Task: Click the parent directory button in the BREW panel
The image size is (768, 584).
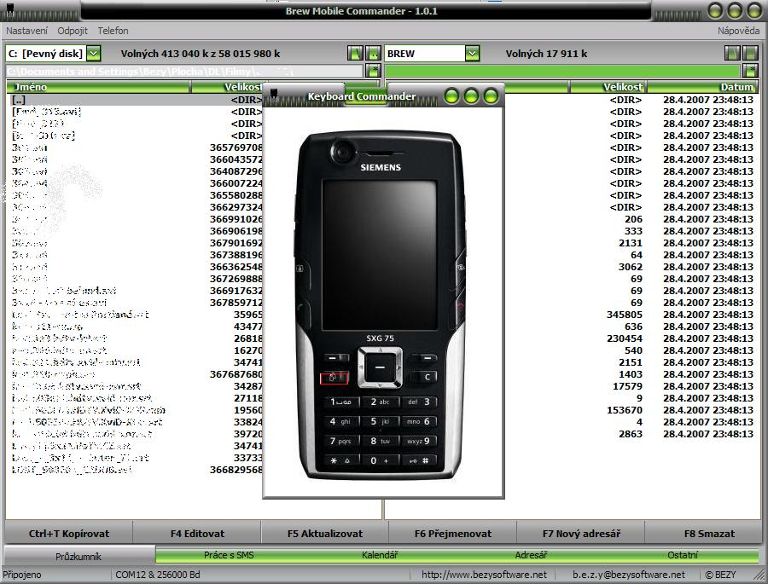Action: click(750, 54)
